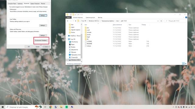The height and width of the screenshot is (109, 195).
Task: Switch to System Protection tab
Action: click(x=35, y=4)
